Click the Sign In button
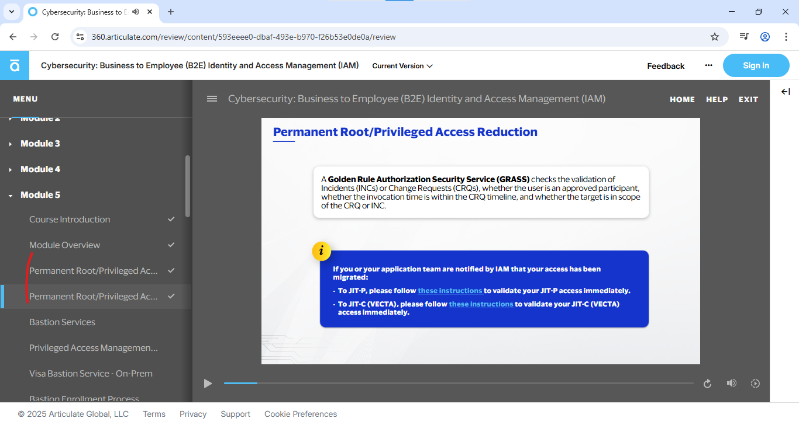 point(756,65)
